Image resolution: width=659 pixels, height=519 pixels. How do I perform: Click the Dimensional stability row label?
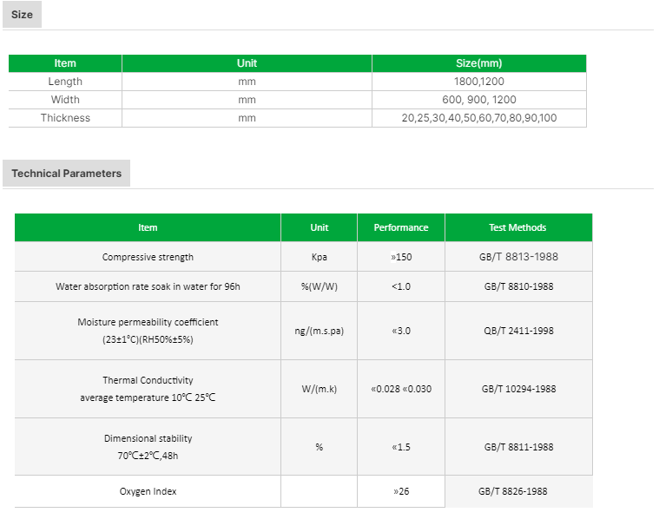pyautogui.click(x=148, y=447)
